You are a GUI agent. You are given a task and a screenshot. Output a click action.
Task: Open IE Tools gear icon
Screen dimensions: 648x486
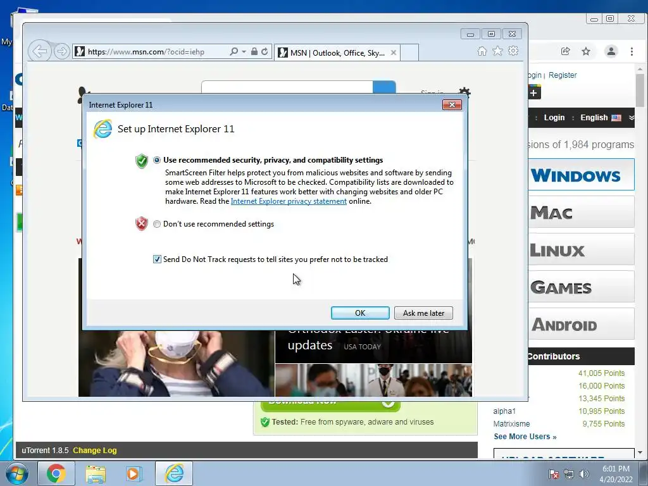tap(513, 51)
